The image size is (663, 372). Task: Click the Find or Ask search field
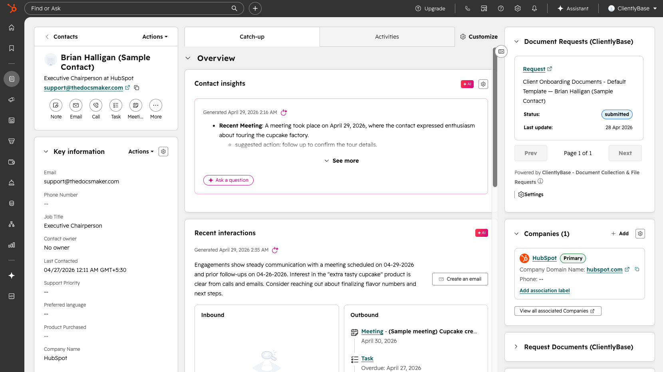(x=134, y=8)
